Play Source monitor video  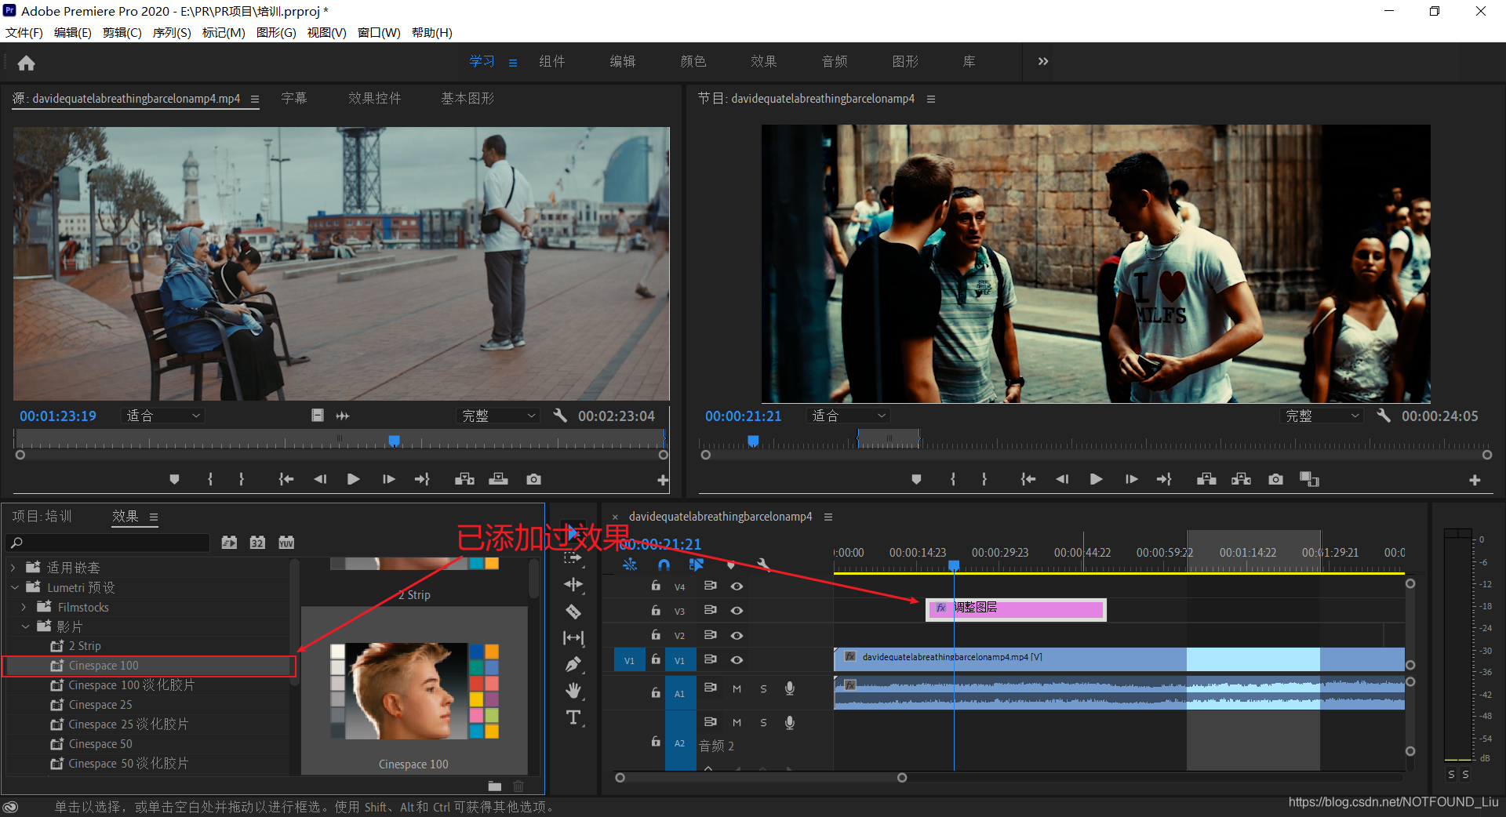coord(354,479)
